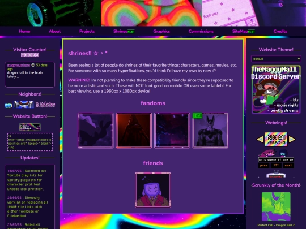Open the maggyoutthere commenter link
306x229 pixels.
19,65
